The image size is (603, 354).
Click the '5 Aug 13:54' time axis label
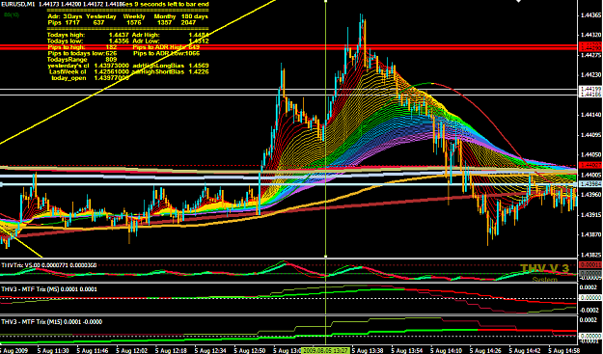pyautogui.click(x=407, y=350)
